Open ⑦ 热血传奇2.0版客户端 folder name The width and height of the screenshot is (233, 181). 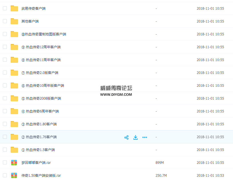[x=40, y=73]
